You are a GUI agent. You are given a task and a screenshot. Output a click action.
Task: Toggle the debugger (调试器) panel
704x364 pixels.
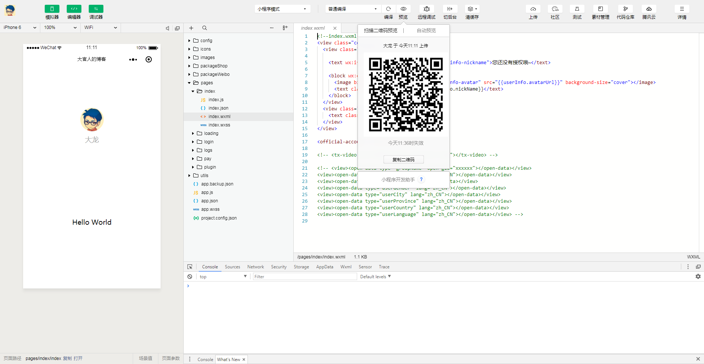[x=96, y=9]
